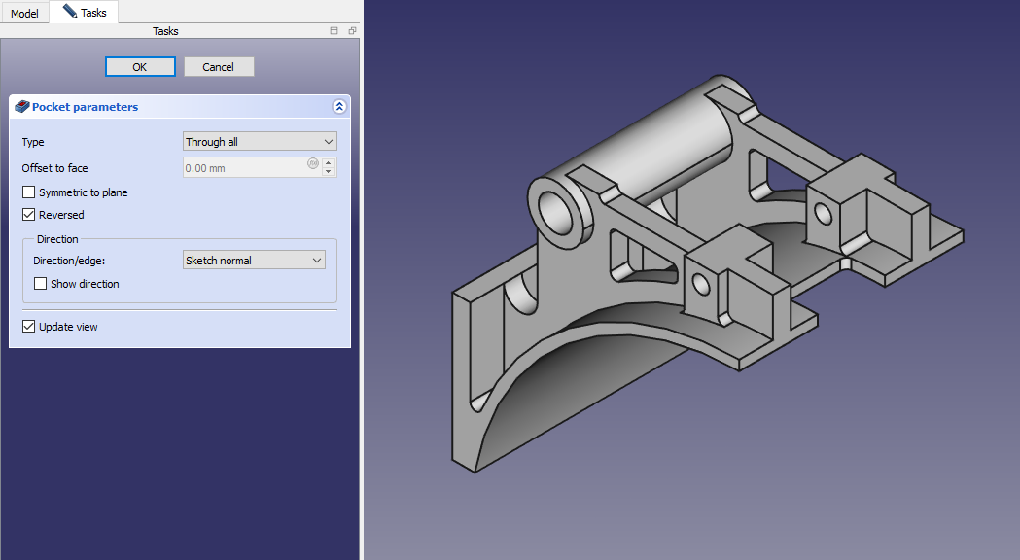This screenshot has width=1020, height=560.
Task: Switch to the Model tab
Action: tap(24, 14)
